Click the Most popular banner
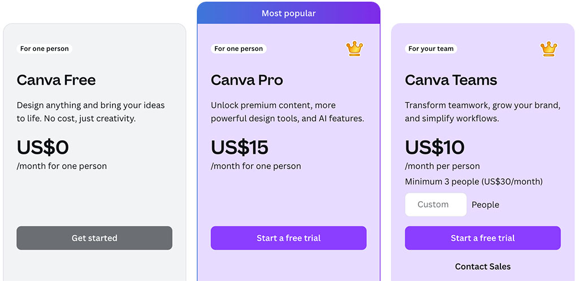The width and height of the screenshot is (579, 281). (x=288, y=13)
